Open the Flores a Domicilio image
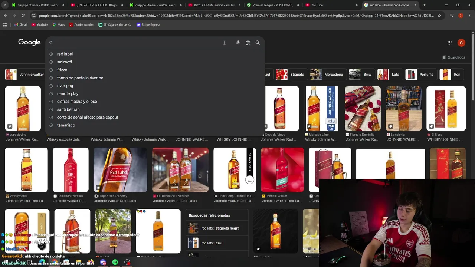Image resolution: width=475 pixels, height=267 pixels. 363,109
